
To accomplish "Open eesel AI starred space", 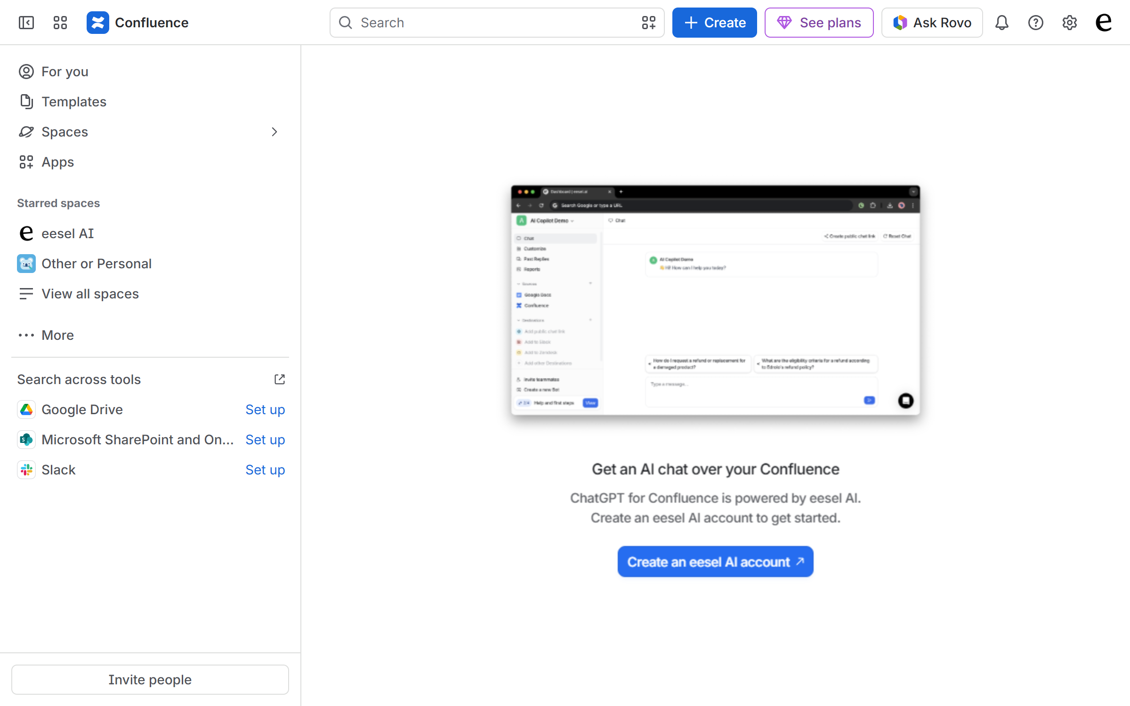I will (x=150, y=233).
